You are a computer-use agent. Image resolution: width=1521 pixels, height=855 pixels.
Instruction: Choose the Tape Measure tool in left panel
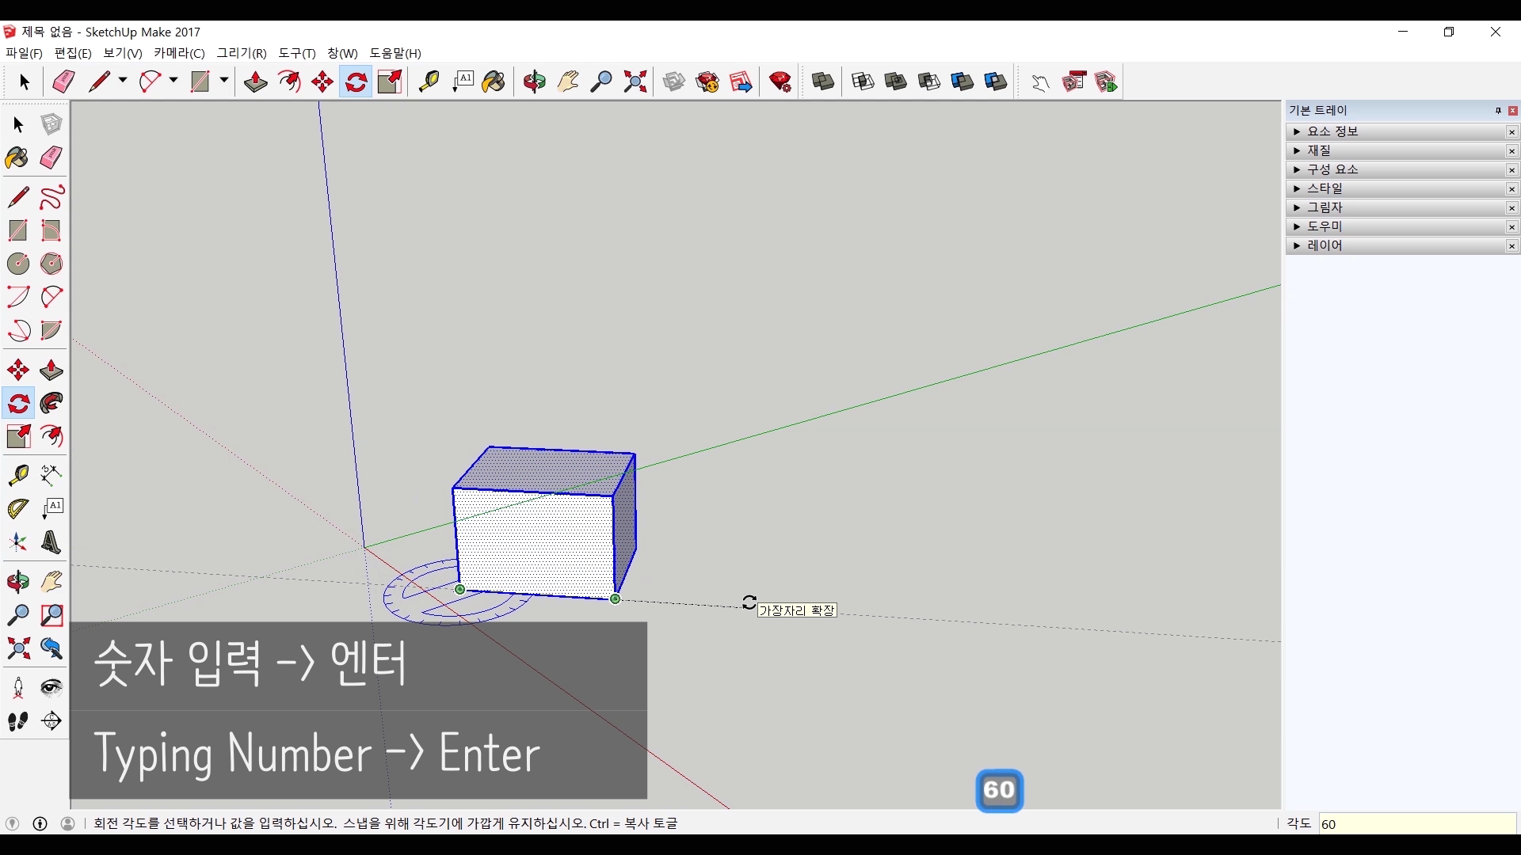click(x=17, y=474)
